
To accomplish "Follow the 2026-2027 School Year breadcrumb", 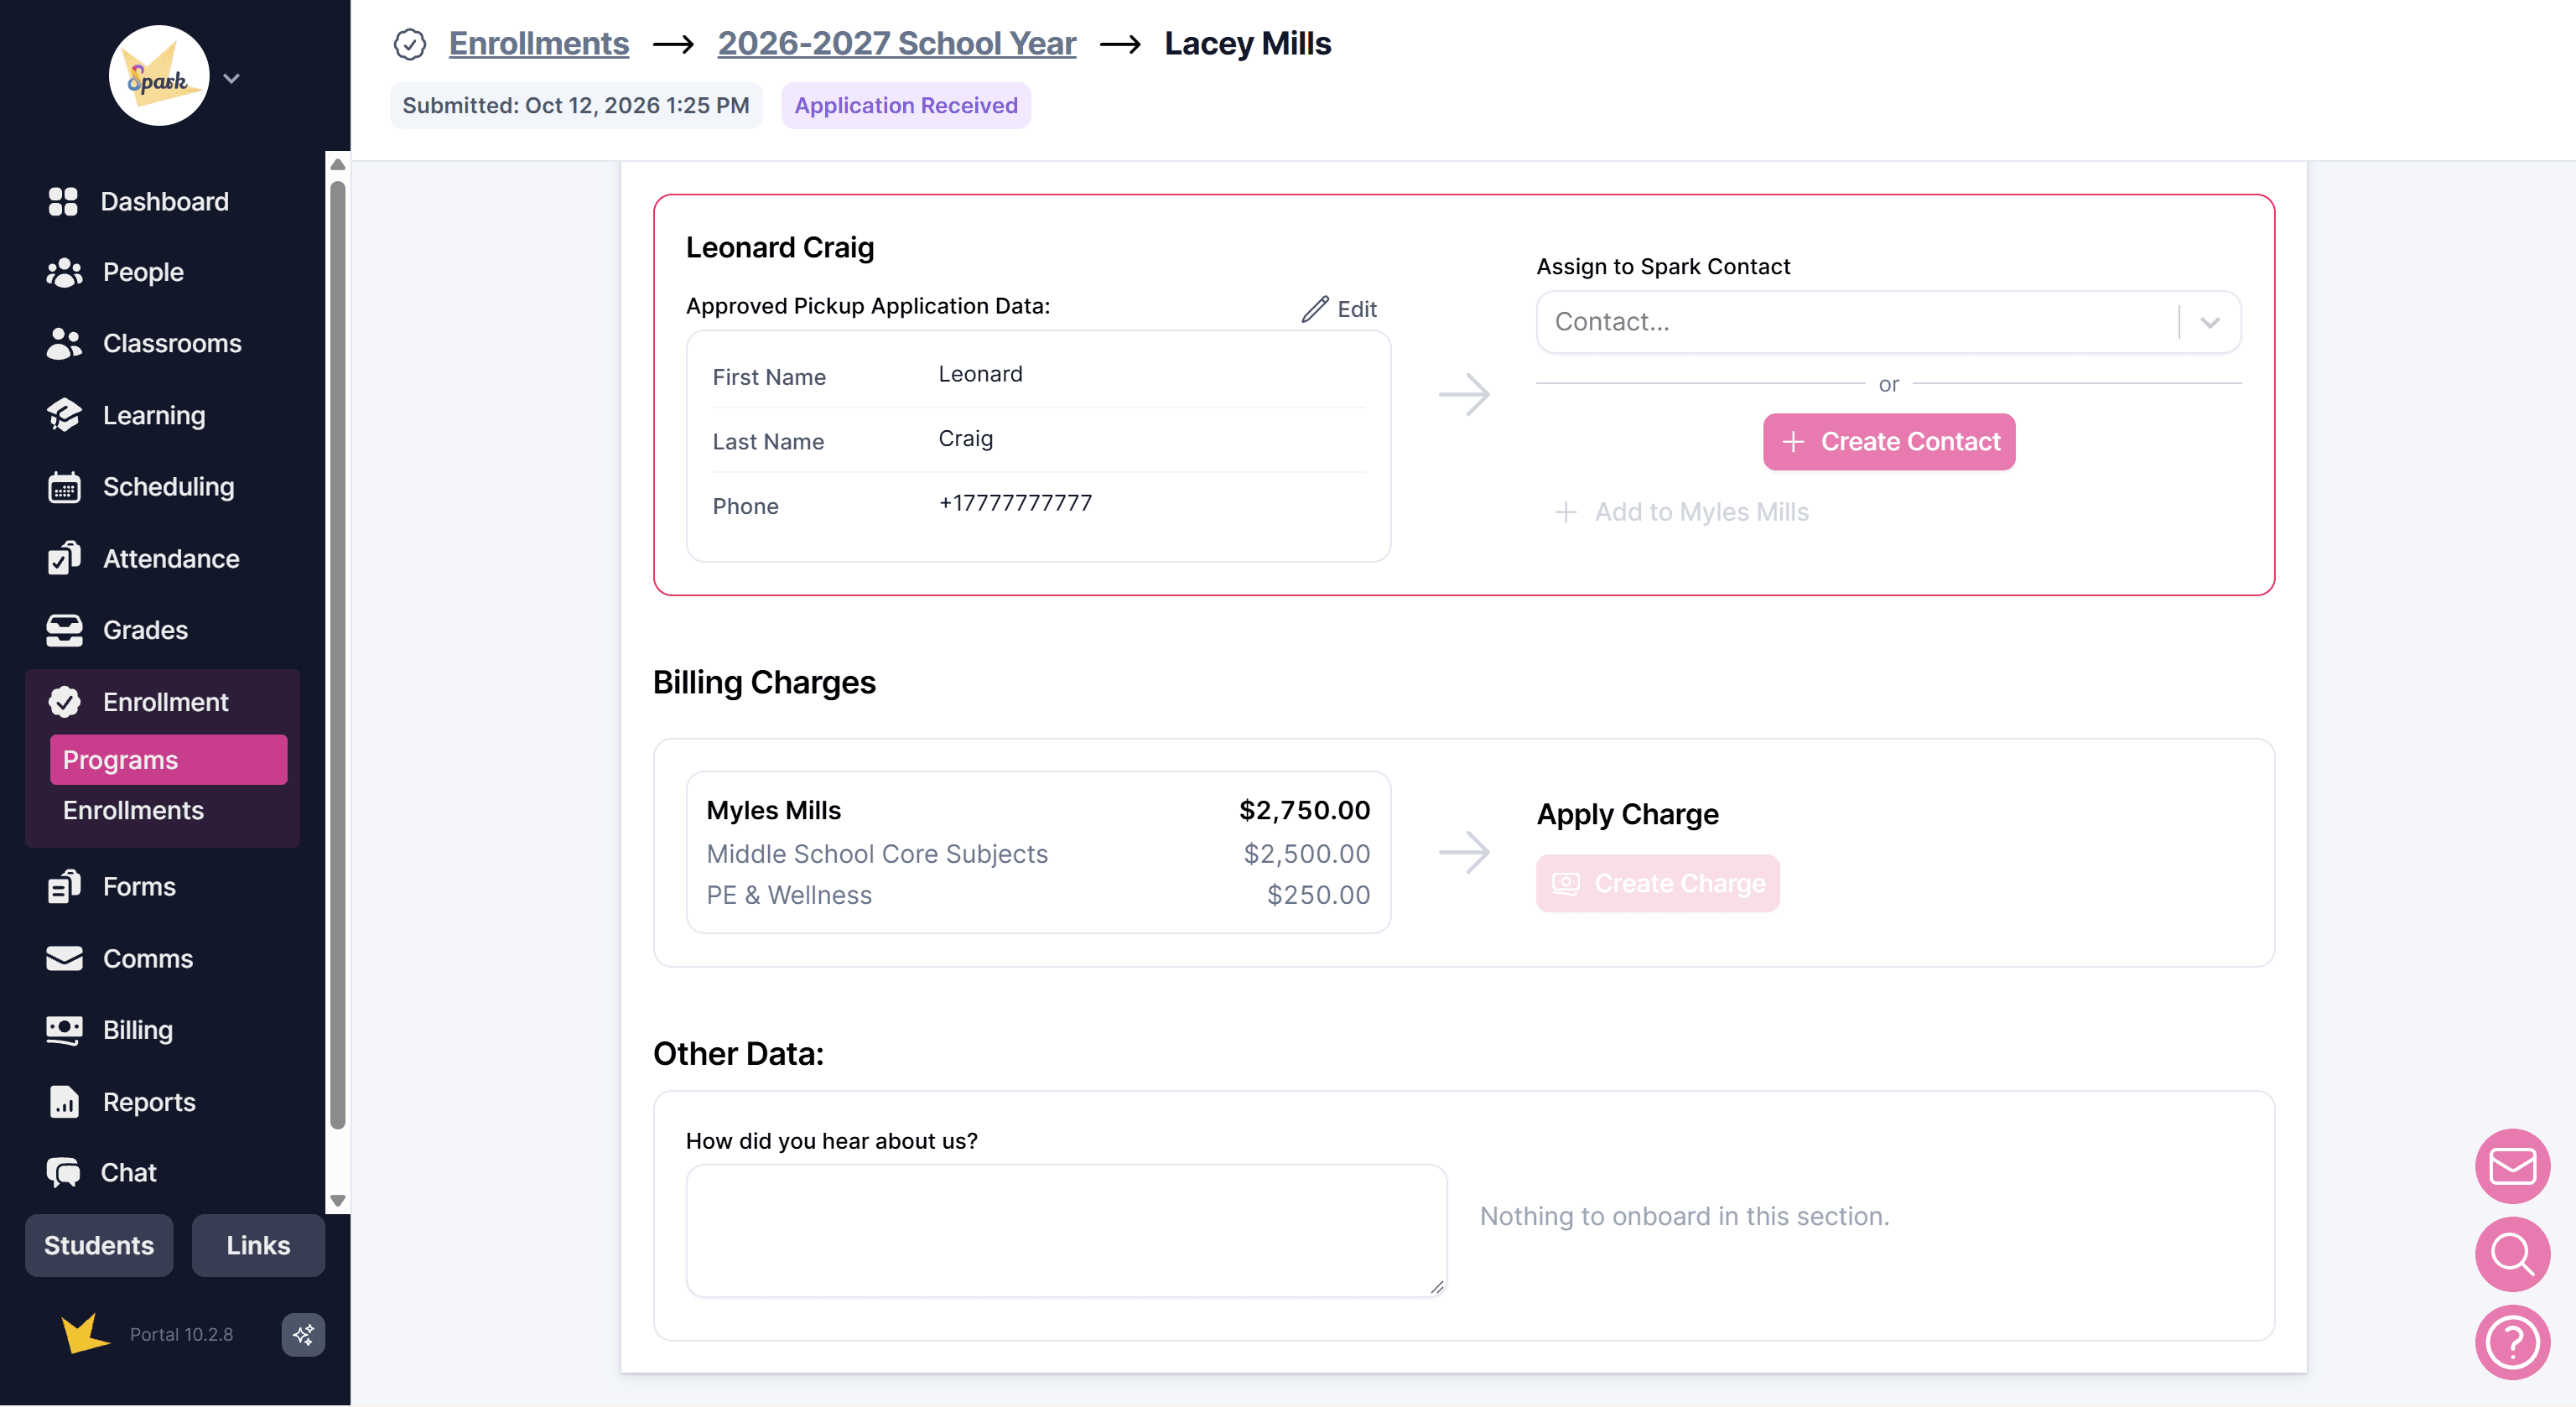I will pos(896,44).
